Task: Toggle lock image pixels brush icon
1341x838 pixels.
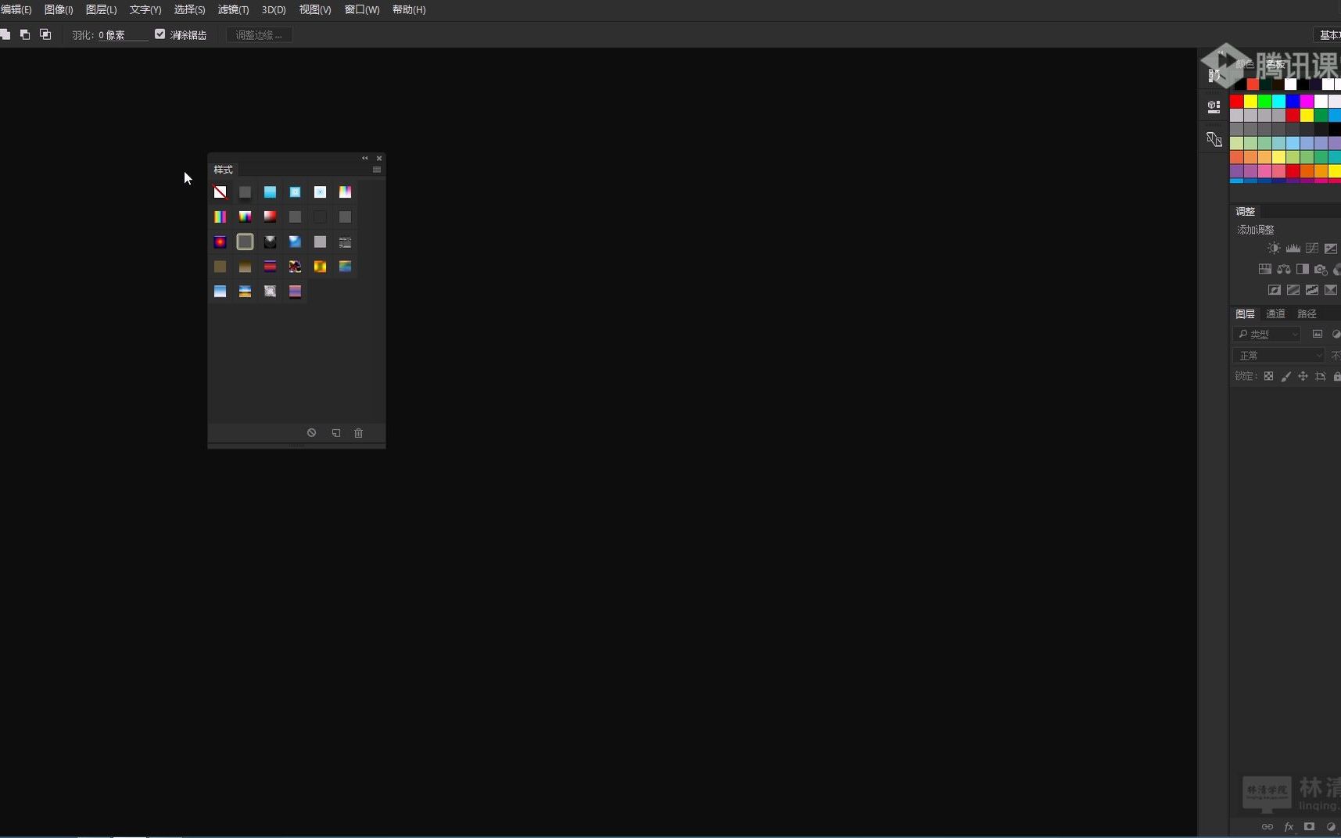Action: point(1286,377)
